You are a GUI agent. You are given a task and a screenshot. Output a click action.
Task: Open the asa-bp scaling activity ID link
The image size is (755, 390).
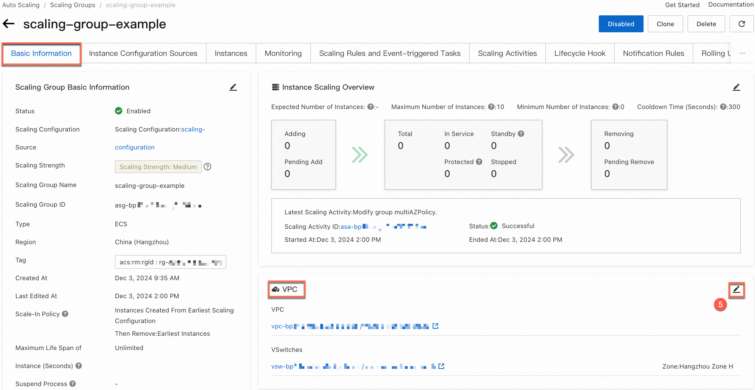point(383,226)
